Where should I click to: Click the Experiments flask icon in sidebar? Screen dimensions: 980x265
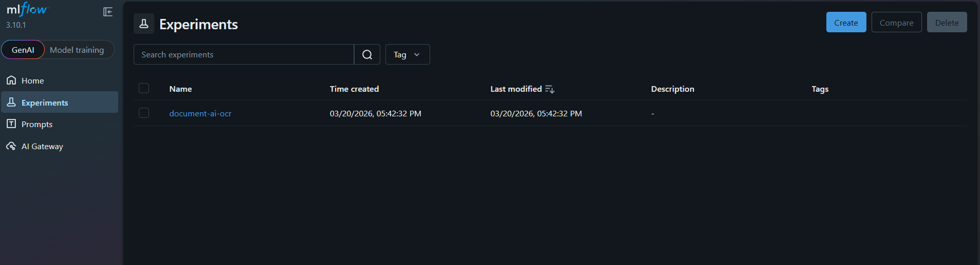coord(11,103)
